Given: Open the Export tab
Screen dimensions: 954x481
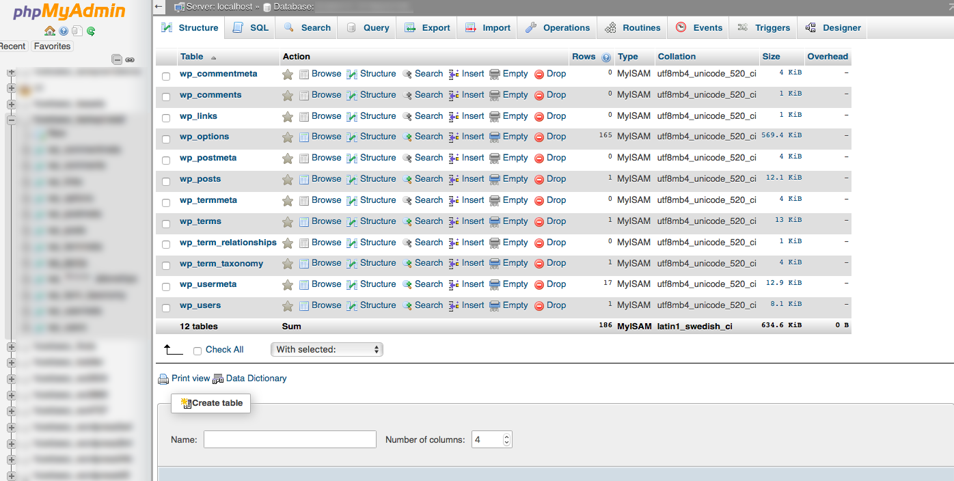Looking at the screenshot, I should (x=427, y=28).
